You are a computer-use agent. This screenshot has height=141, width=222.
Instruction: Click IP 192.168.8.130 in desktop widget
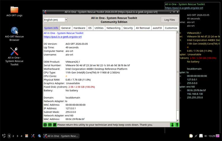click(x=195, y=94)
